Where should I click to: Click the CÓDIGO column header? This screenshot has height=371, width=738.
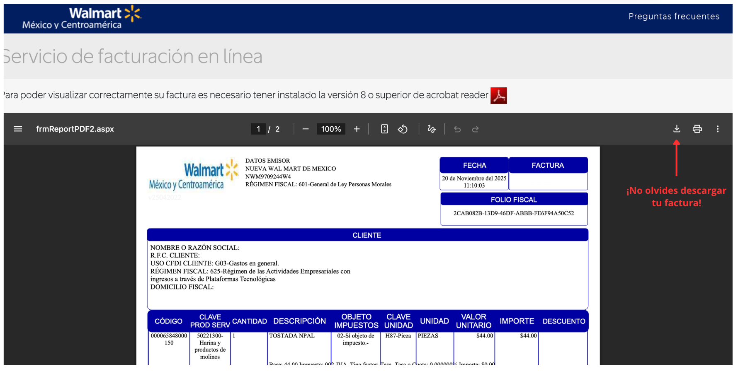pyautogui.click(x=168, y=321)
